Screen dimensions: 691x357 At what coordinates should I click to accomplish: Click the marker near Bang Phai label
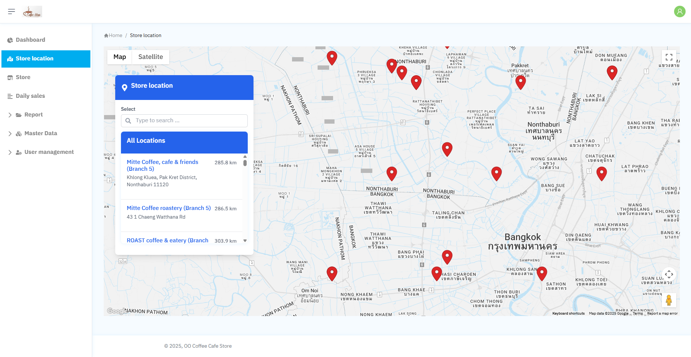pyautogui.click(x=447, y=257)
